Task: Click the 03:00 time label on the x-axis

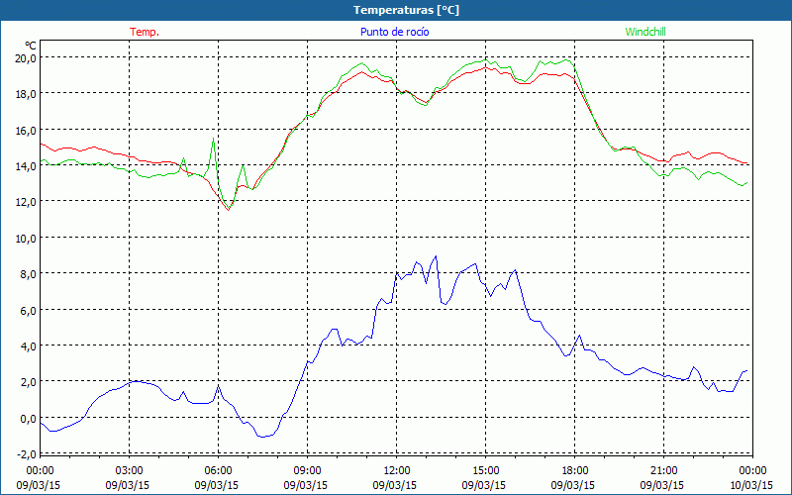Action: pos(129,471)
